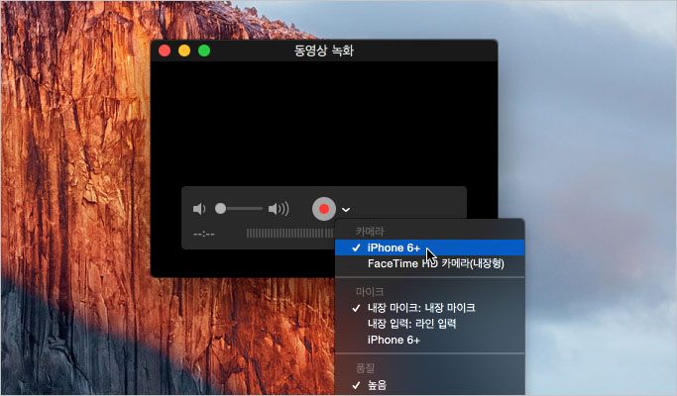Screen dimensions: 677x396
Task: Start recording with the red record button
Action: (324, 209)
